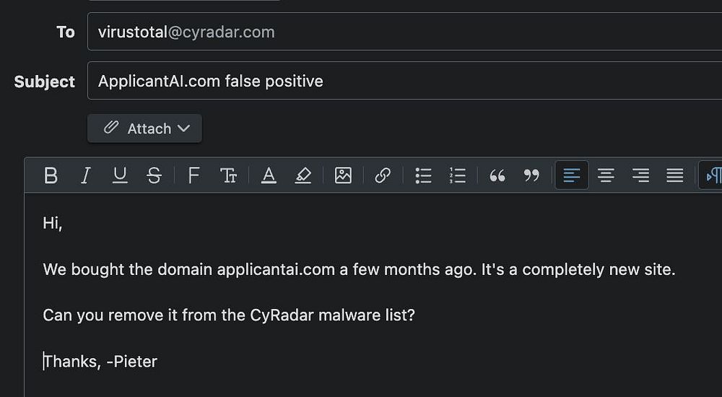Insert an image into the message
Viewport: 722px width, 397px height.
(343, 175)
